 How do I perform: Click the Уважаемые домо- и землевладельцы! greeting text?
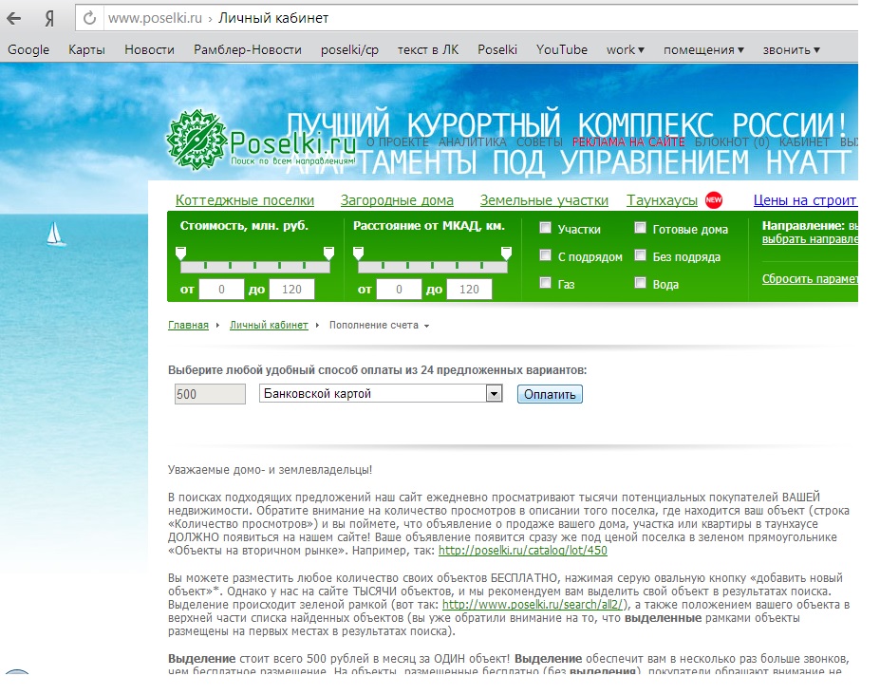tap(270, 470)
